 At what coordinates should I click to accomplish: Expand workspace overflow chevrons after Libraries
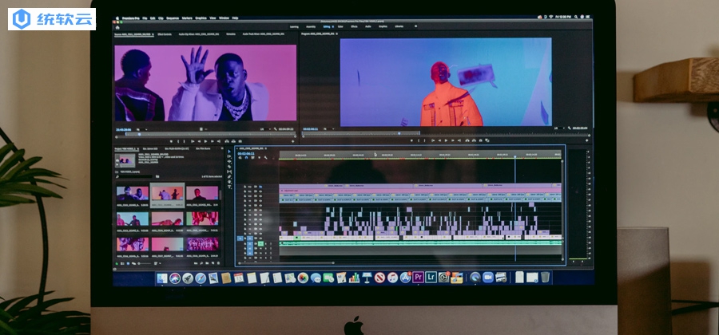(415, 26)
